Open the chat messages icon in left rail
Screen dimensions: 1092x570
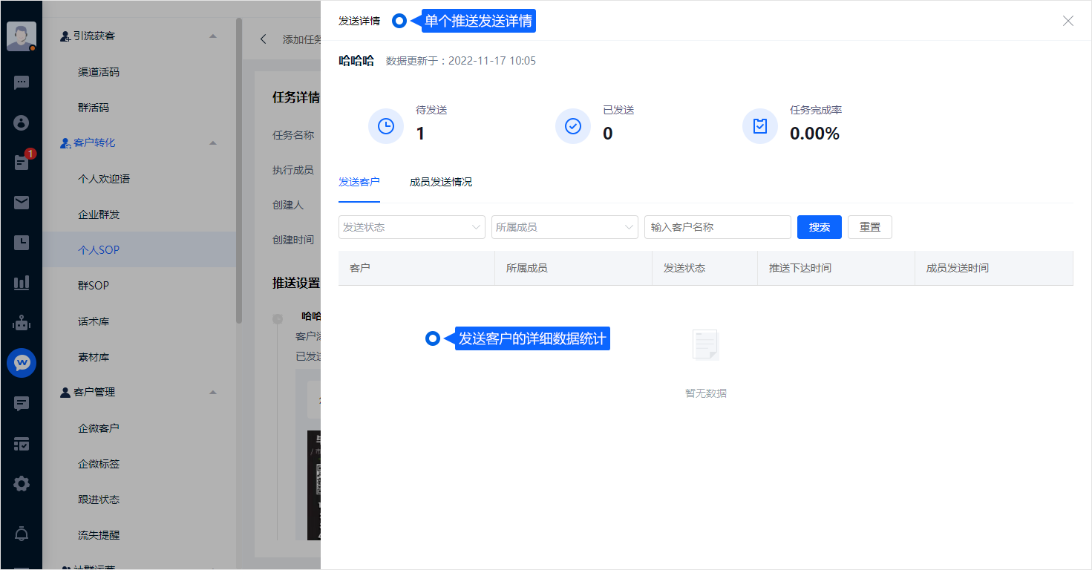[22, 82]
